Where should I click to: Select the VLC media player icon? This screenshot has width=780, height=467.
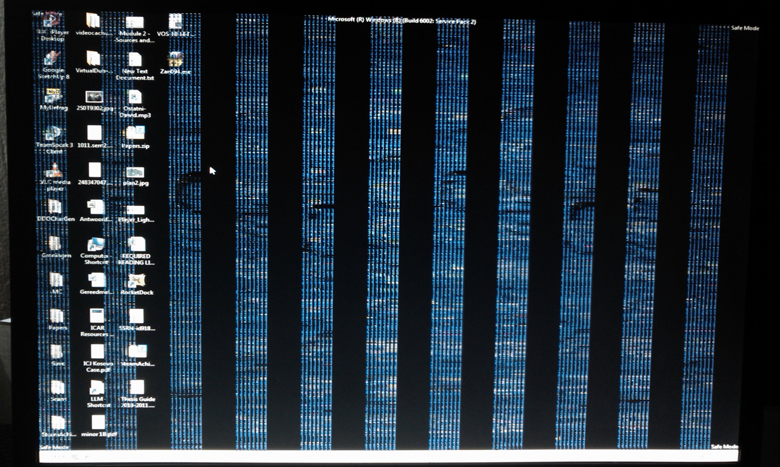(55, 170)
